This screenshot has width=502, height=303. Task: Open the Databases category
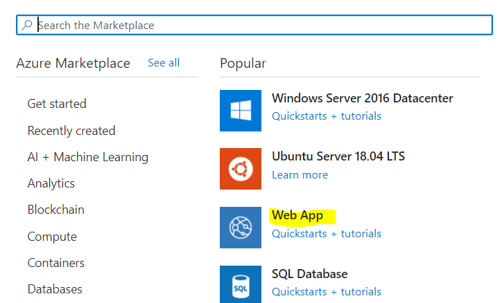pos(55,289)
